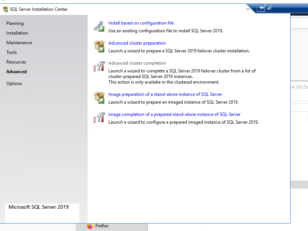
Task: Switch to the Maintenance section
Action: tap(19, 43)
